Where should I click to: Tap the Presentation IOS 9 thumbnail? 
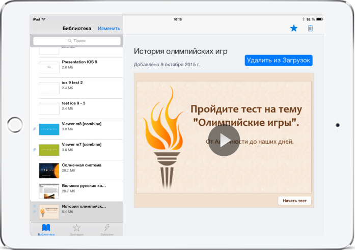pos(49,67)
